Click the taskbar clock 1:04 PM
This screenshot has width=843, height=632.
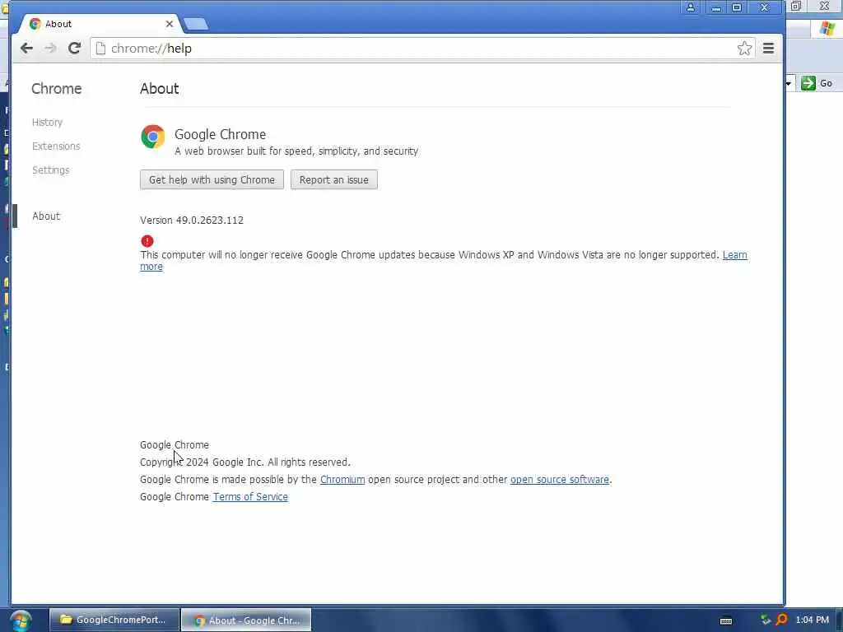point(813,620)
